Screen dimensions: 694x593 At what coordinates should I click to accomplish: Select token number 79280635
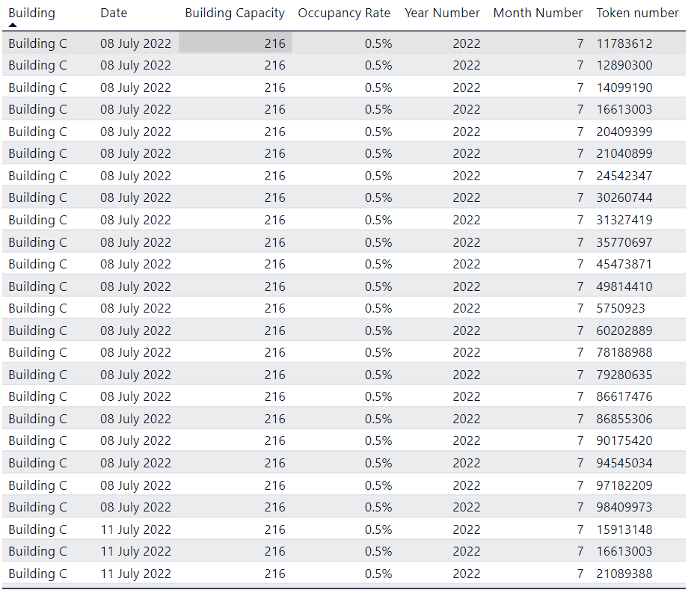[624, 375]
